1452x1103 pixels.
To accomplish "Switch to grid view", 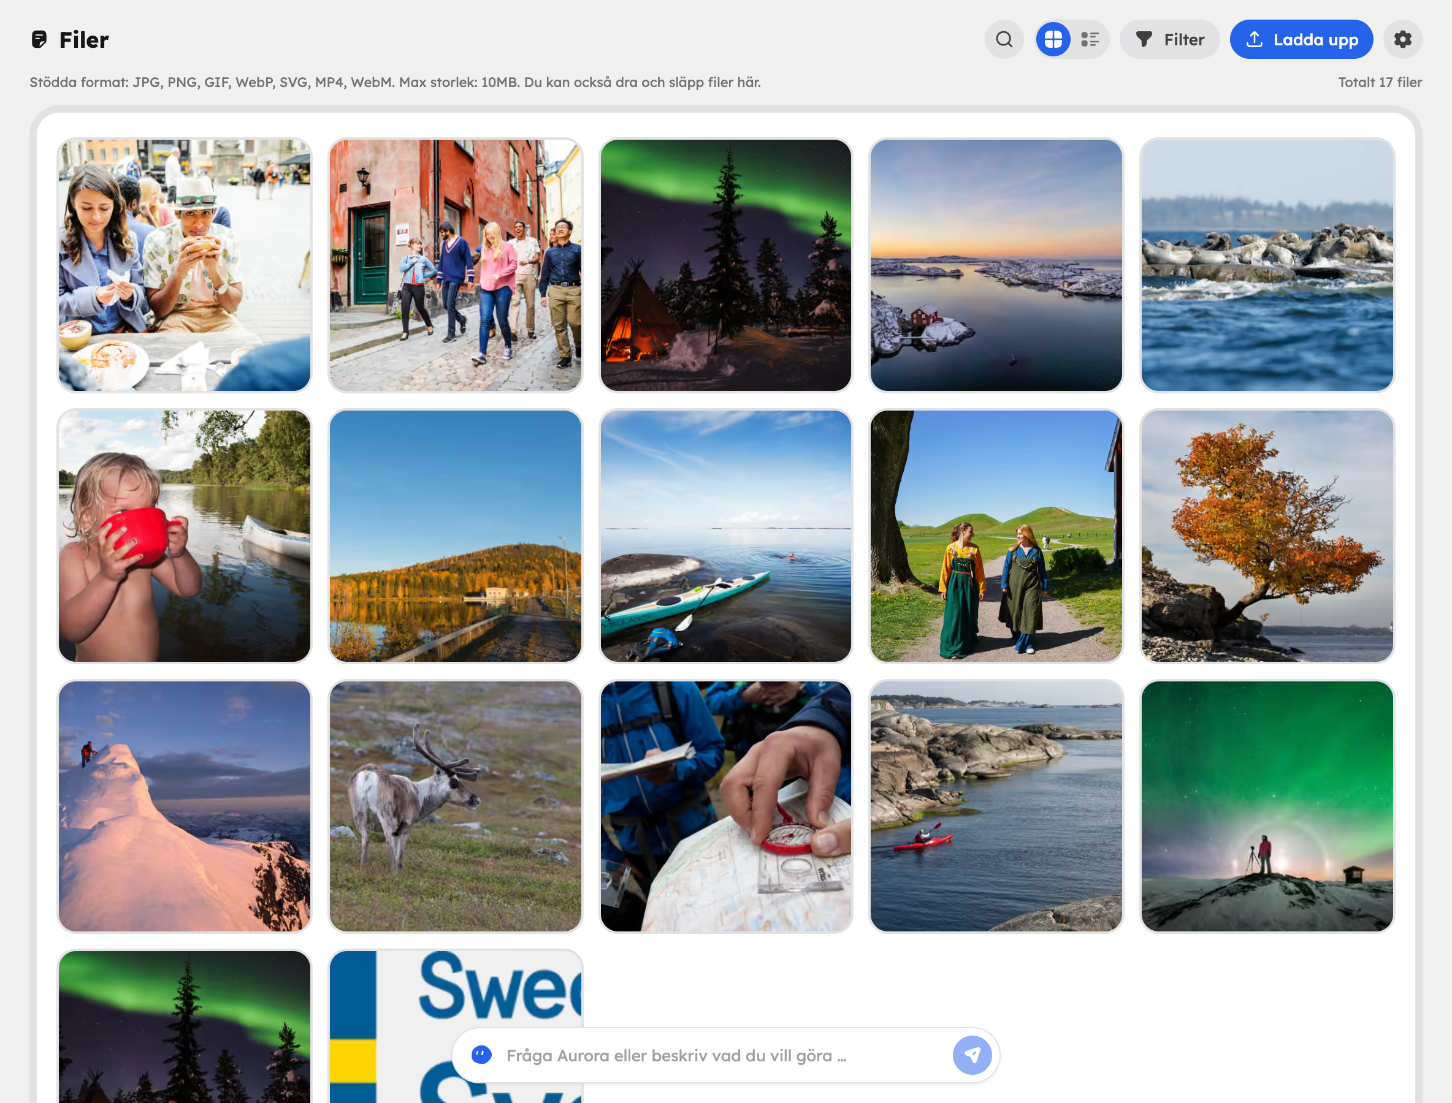I will pos(1053,39).
